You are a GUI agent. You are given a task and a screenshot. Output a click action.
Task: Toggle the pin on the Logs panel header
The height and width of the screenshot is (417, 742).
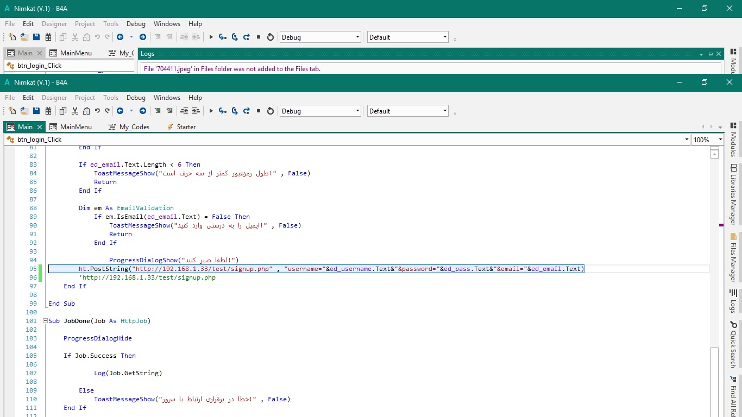pos(710,54)
